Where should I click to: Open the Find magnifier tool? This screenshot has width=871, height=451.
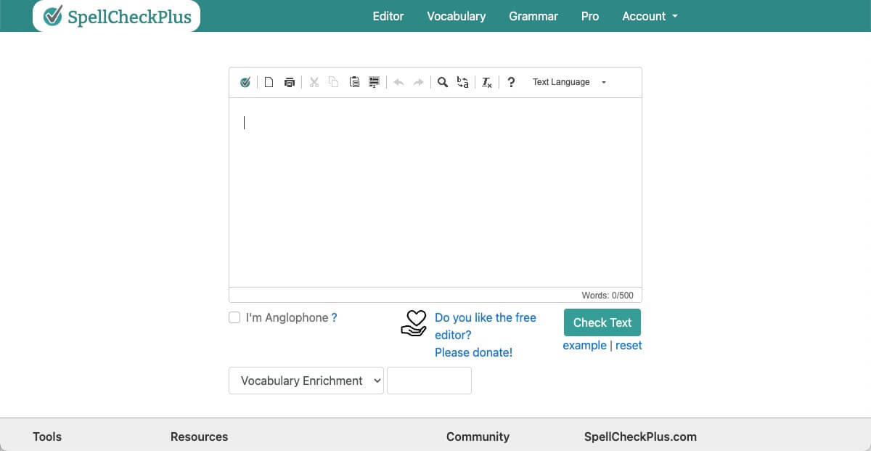(442, 83)
